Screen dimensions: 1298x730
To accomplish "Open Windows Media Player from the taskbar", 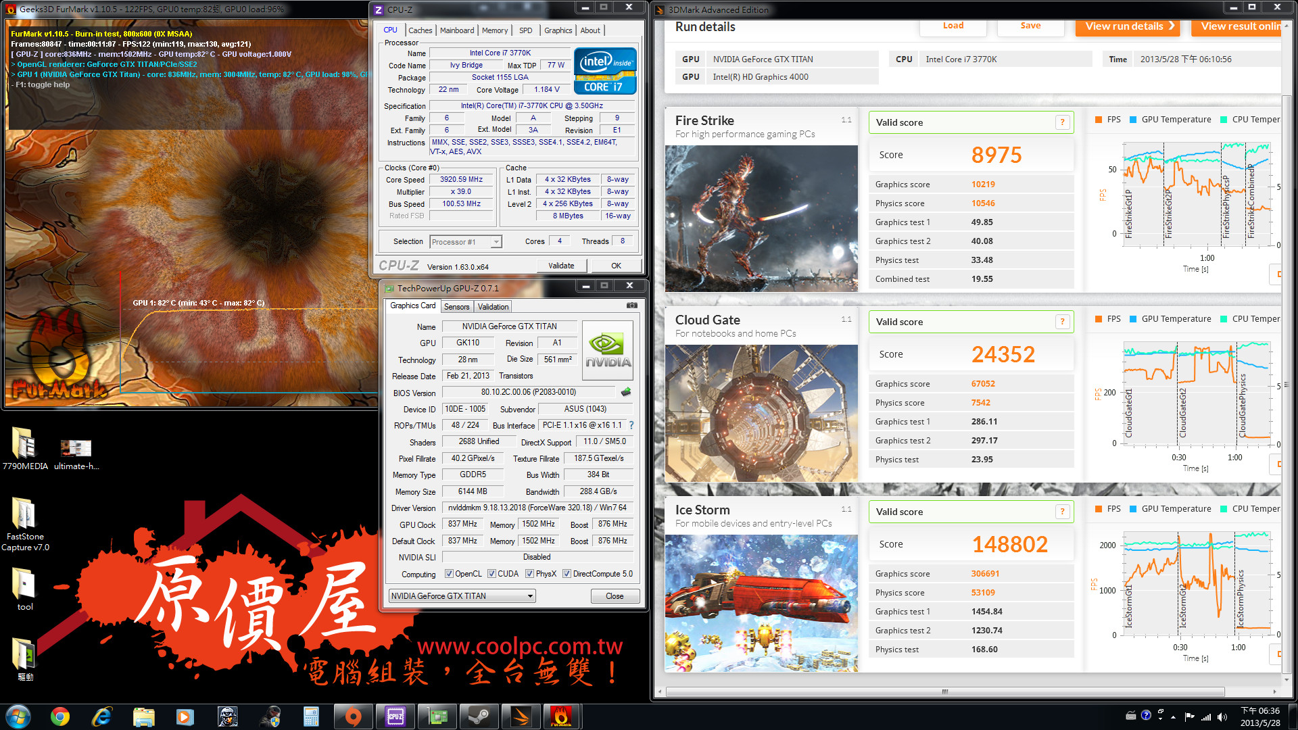I will [185, 716].
